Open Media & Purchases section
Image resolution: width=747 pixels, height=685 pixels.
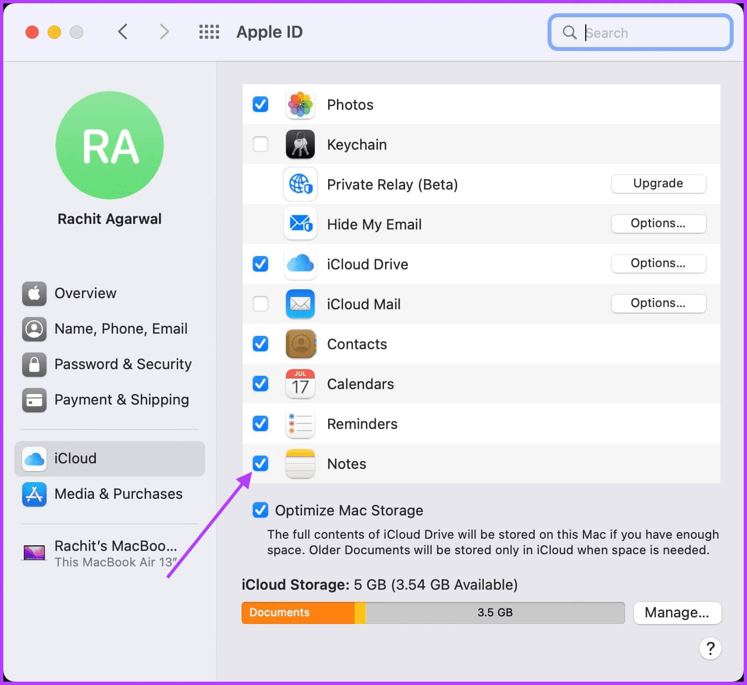110,494
